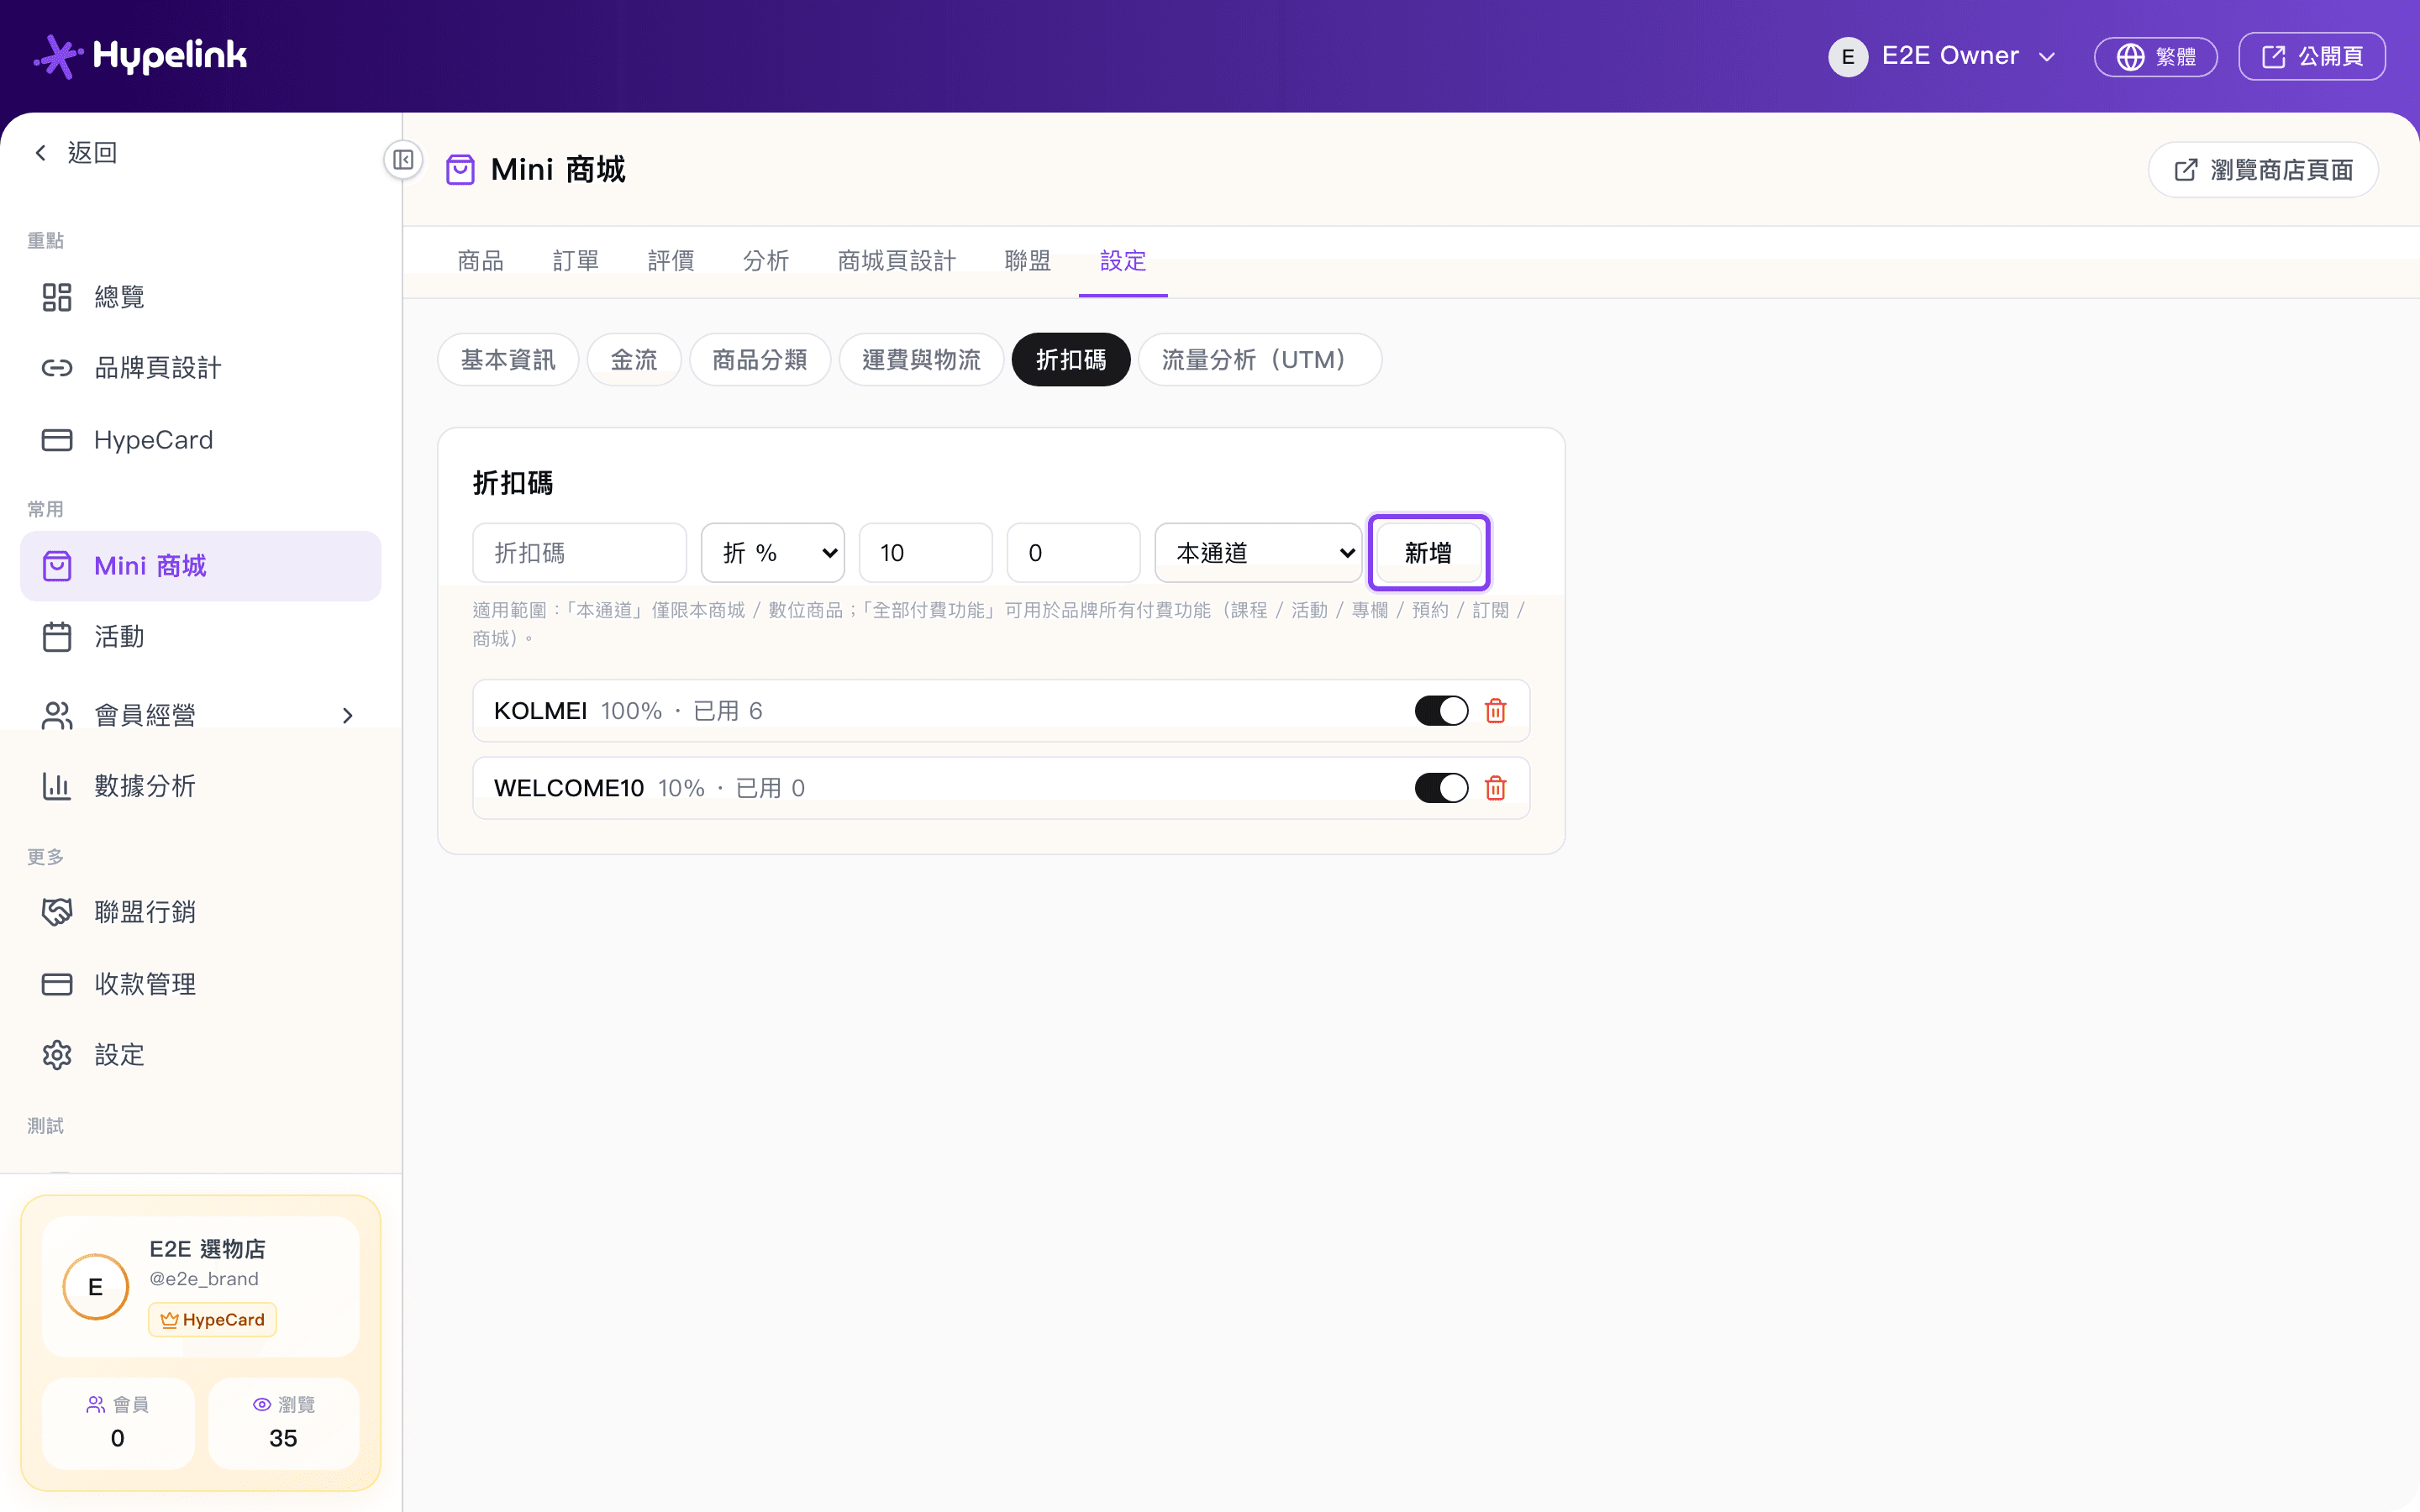Switch to the 商品 tab
Screen dimensions: 2420x1512
point(480,261)
